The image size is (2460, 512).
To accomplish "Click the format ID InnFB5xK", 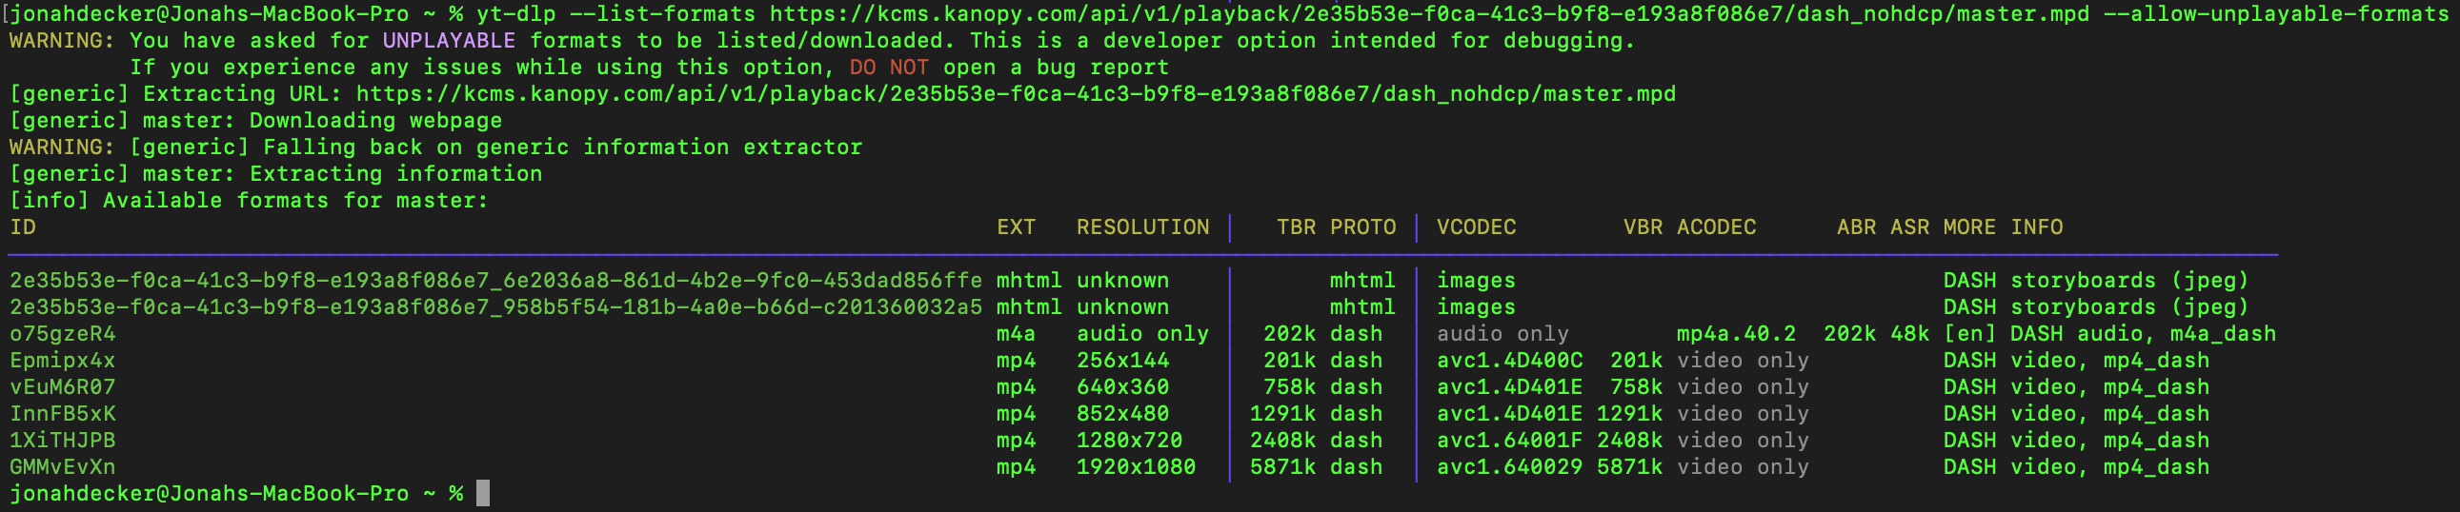I will tap(63, 414).
